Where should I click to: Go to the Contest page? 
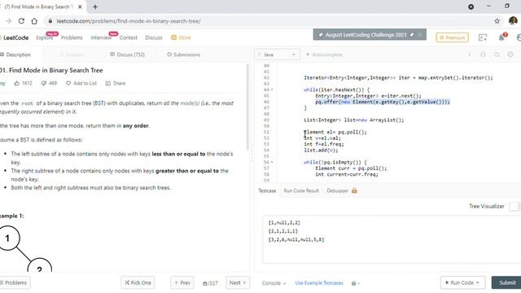[129, 37]
